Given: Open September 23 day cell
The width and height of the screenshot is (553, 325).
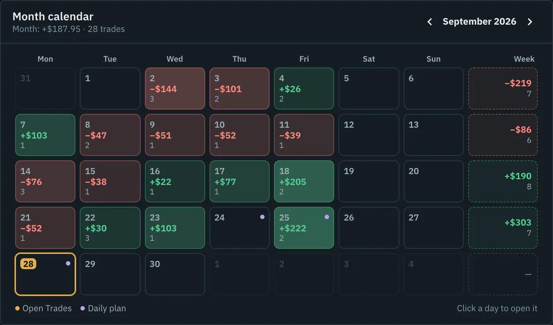Looking at the screenshot, I should point(175,228).
